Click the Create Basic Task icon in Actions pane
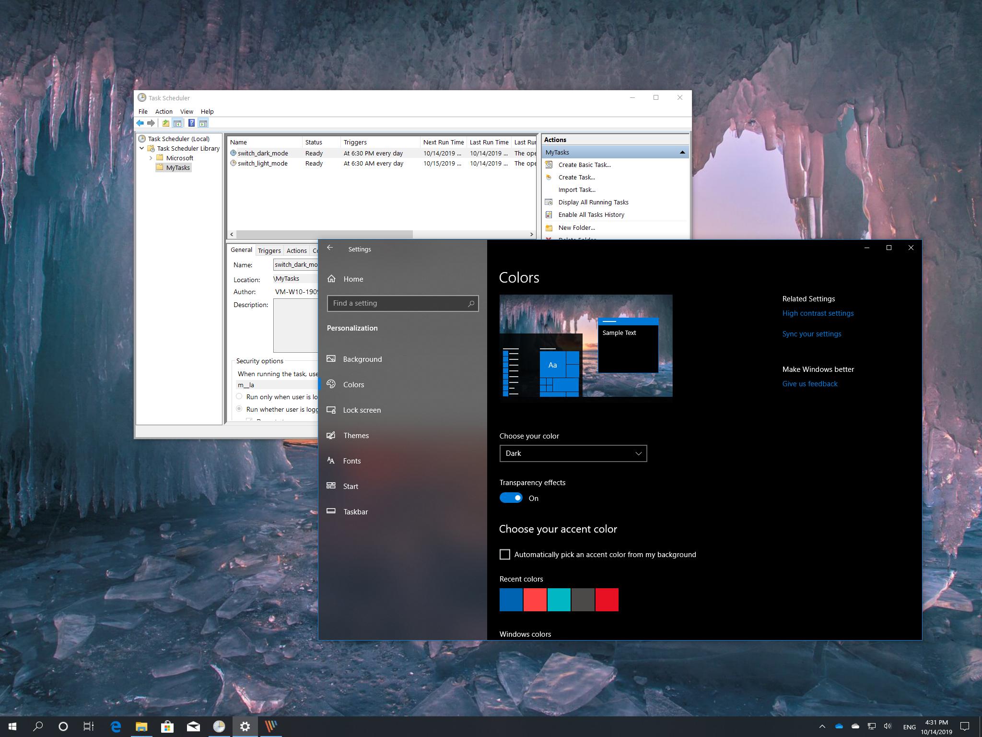The image size is (982, 737). [549, 165]
